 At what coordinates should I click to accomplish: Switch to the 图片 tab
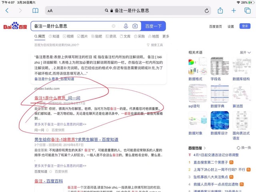[x=82, y=36]
